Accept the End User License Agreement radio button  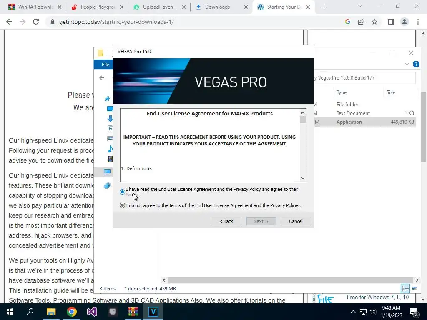pyautogui.click(x=122, y=192)
